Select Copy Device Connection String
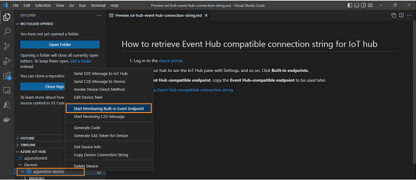 pos(109,155)
